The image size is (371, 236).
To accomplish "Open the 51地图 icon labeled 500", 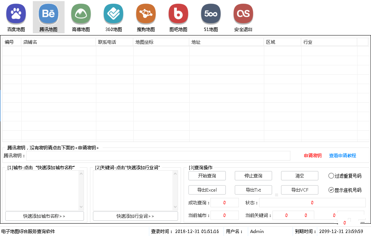I will tap(211, 14).
